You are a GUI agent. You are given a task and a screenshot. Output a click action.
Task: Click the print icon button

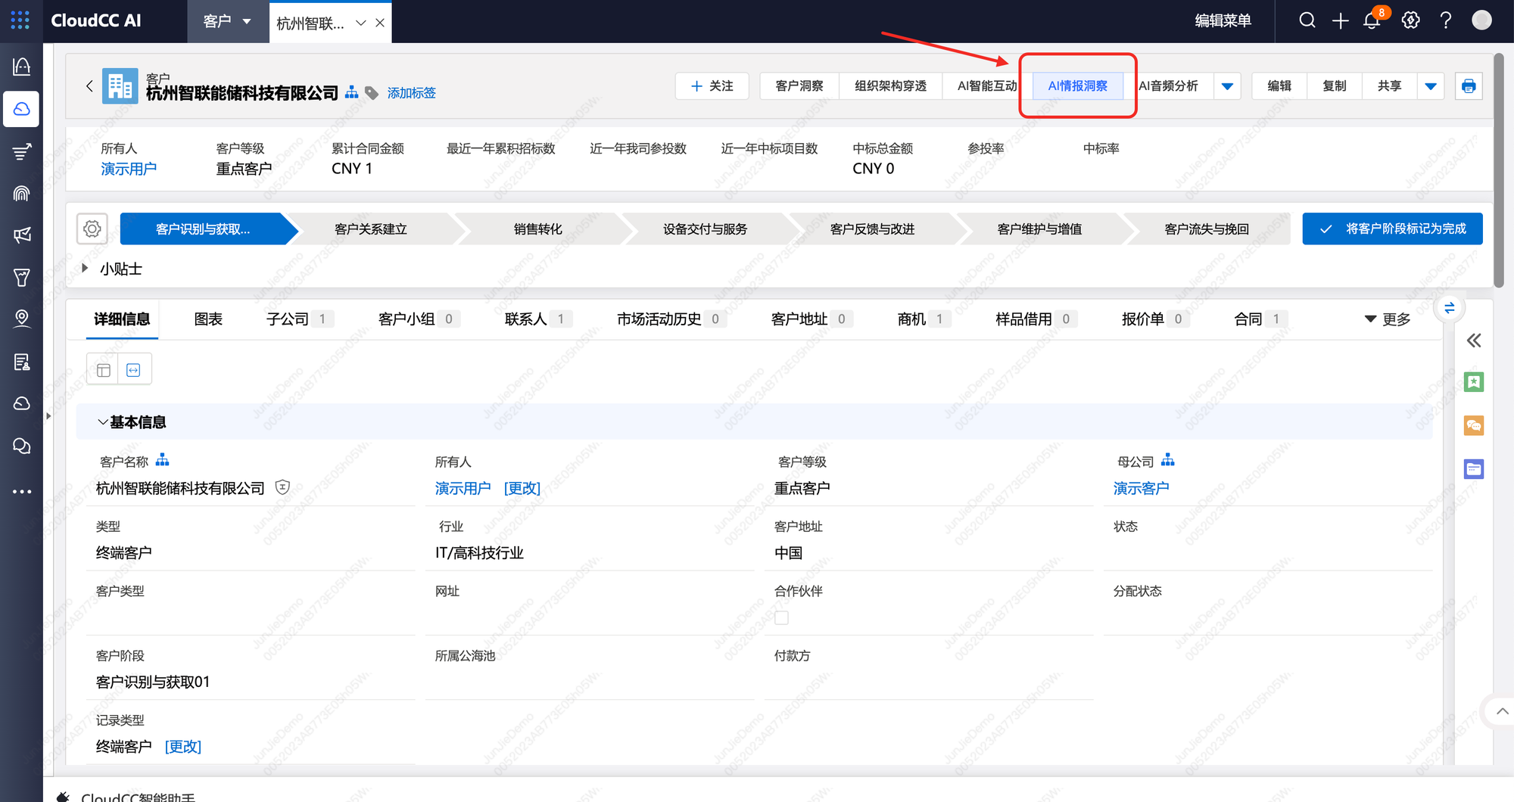point(1469,86)
